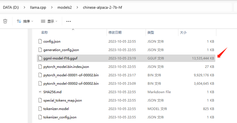Screen dimensions: 237x123
Task: Select the special_tokens_map.json file name
Action: [63, 101]
